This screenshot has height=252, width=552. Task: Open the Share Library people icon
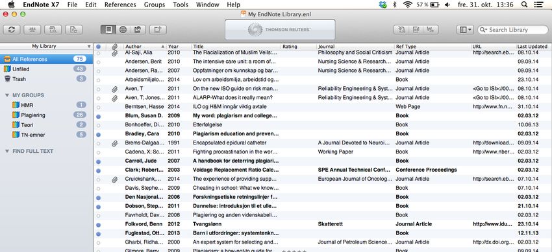pos(32,30)
